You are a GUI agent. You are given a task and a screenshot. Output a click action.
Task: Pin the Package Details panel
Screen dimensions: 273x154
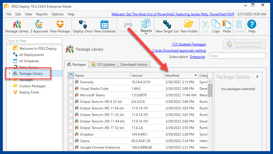pos(257,77)
